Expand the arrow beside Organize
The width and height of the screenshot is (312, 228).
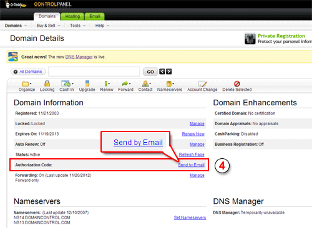(x=31, y=83)
